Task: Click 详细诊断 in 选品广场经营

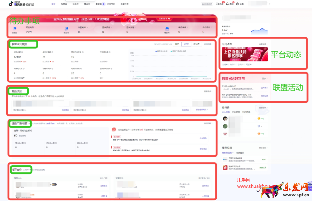Action: tap(208, 123)
